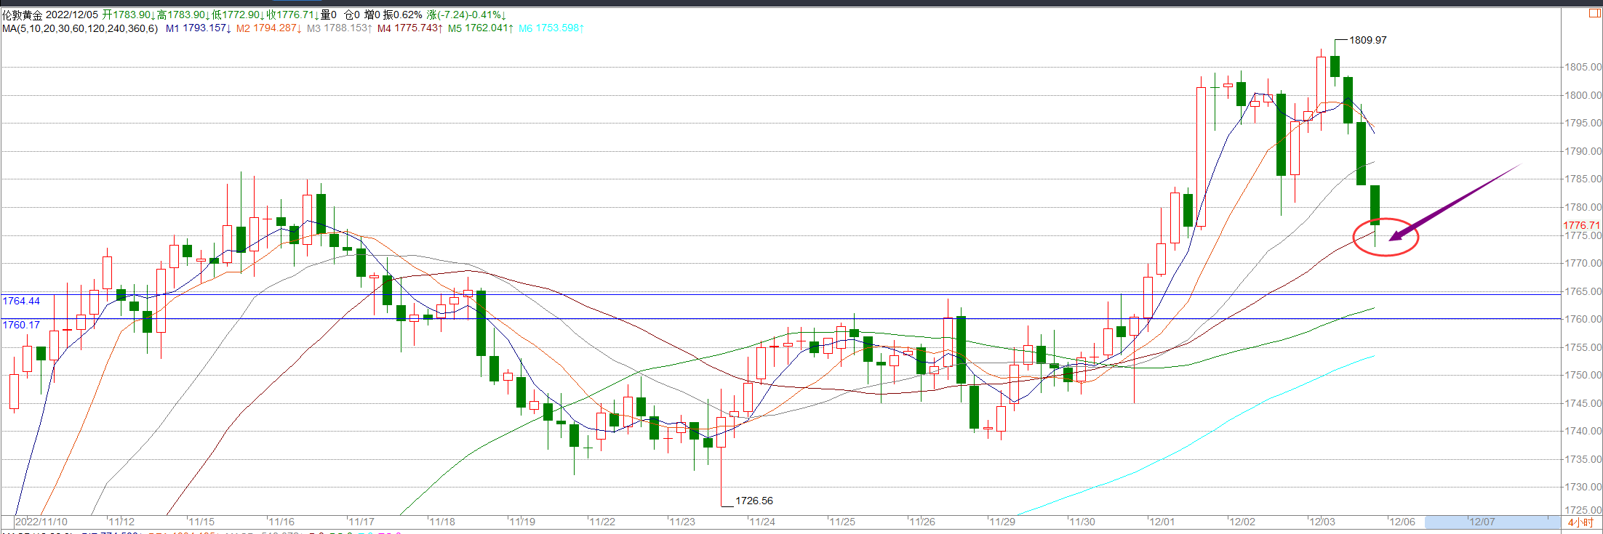Screen dimensions: 1603x534
Task: Select the M3 1788.153 moving average value
Action: [x=340, y=28]
